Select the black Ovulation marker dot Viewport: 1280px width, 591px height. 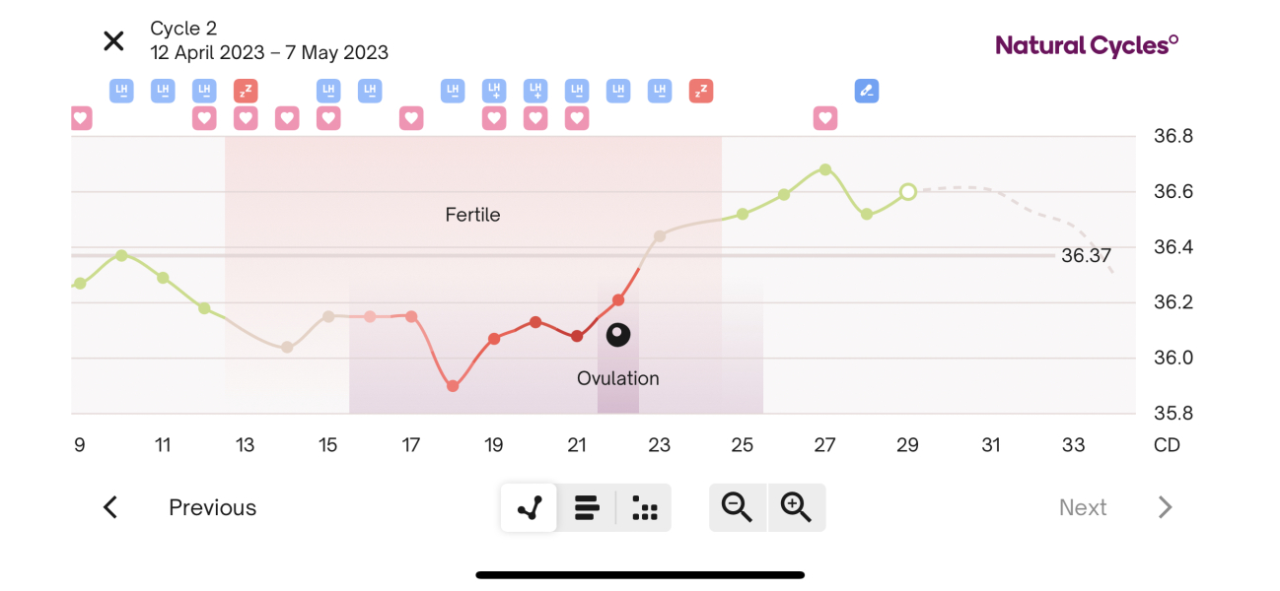point(618,335)
